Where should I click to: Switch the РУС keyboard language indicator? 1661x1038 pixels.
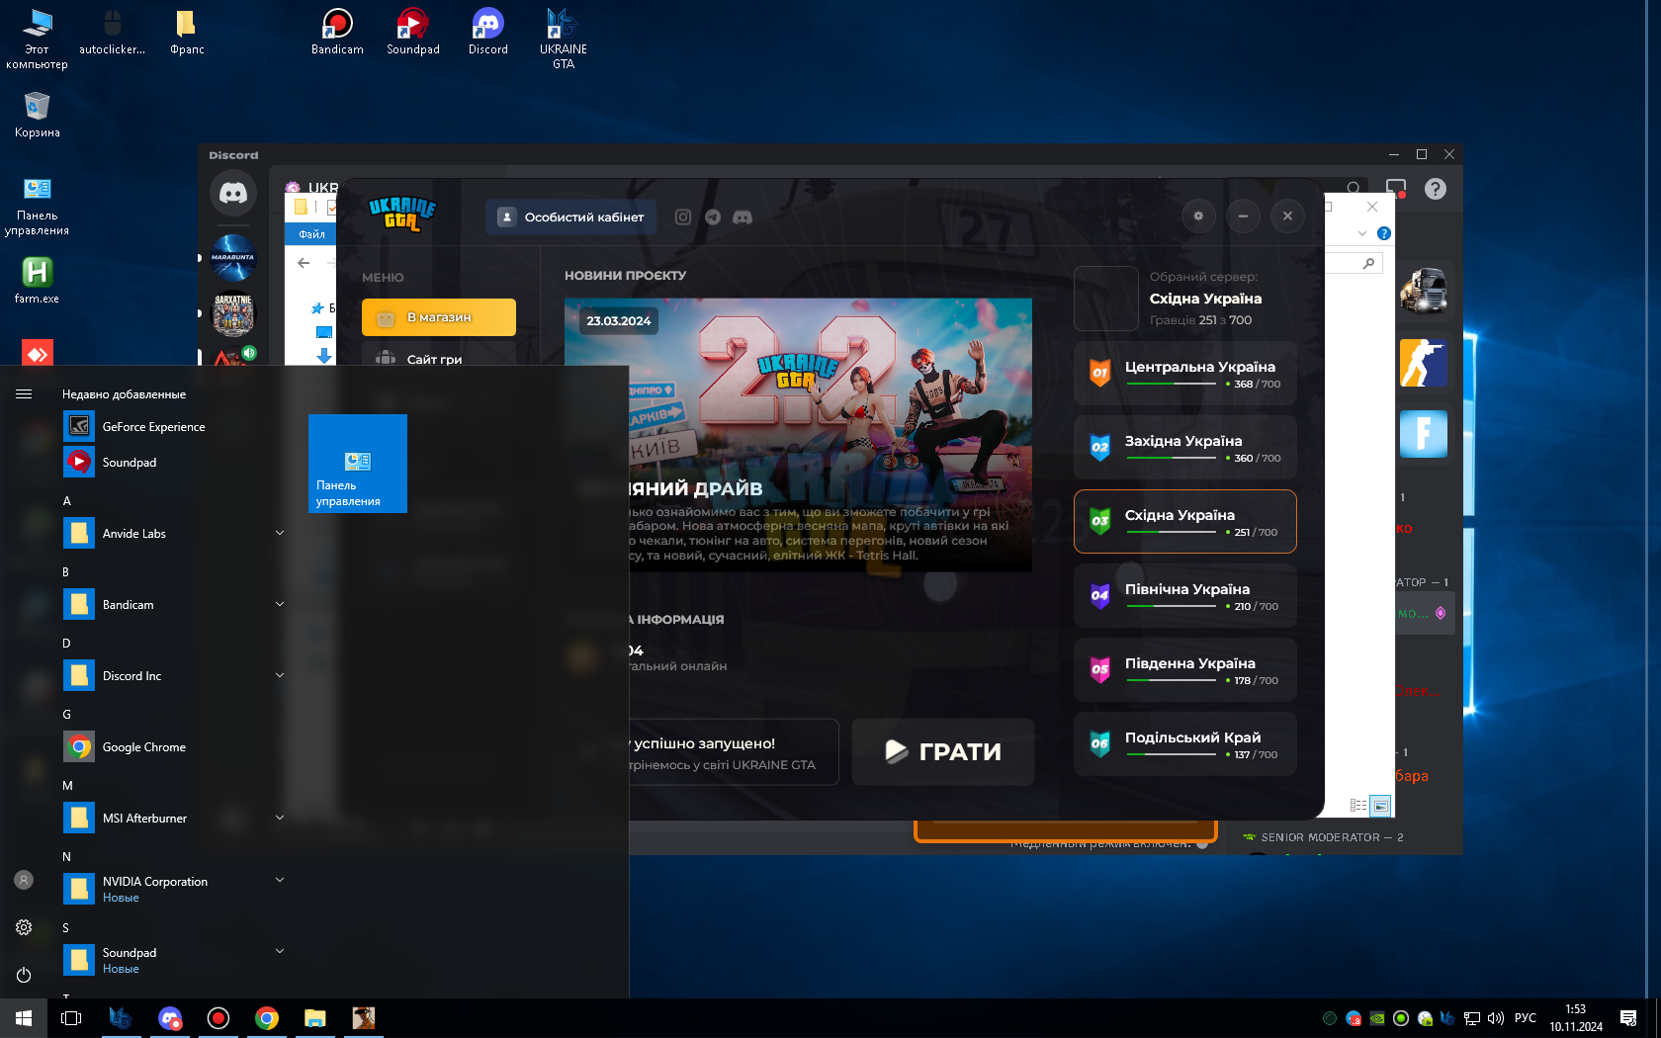point(1526,1018)
